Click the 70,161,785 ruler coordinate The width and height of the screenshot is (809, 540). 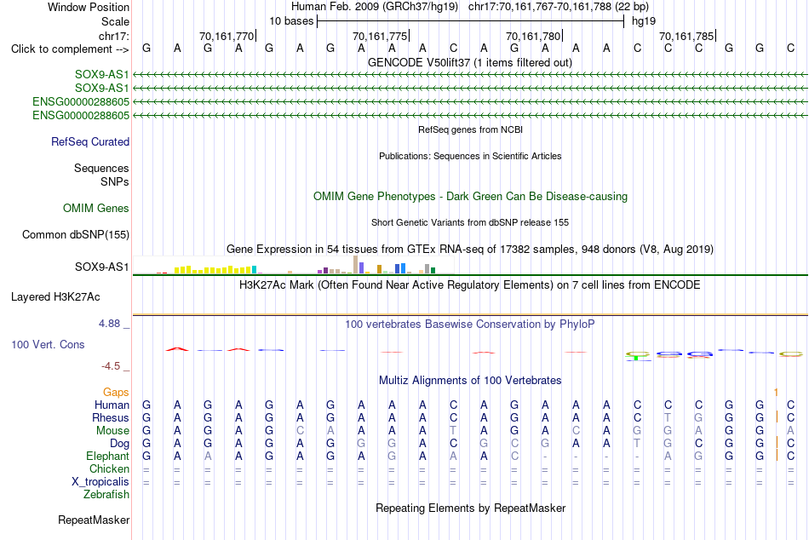pos(686,36)
